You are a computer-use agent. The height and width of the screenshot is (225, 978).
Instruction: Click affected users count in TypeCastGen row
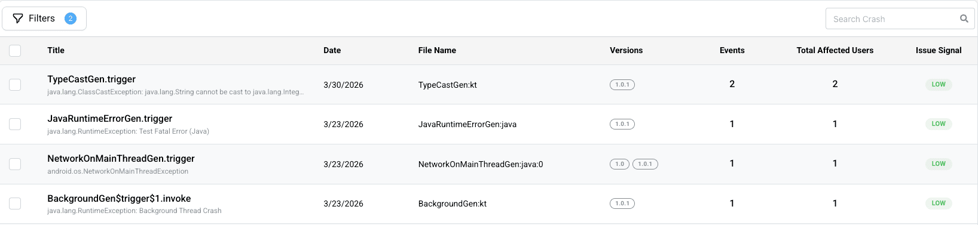coord(835,84)
